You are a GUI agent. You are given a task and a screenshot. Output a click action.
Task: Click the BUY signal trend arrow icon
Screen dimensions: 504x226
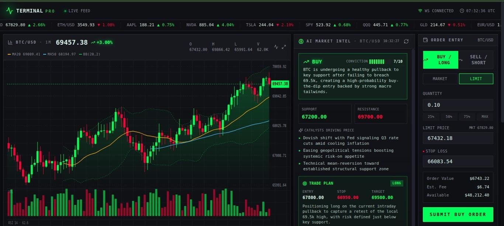[x=306, y=62]
